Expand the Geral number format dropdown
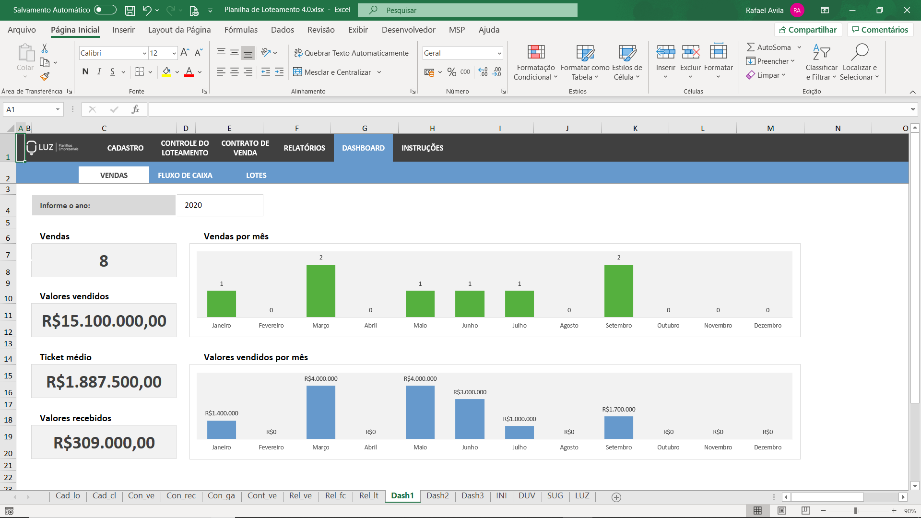 499,53
